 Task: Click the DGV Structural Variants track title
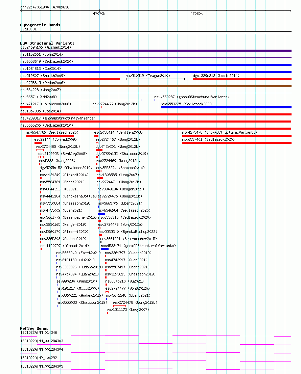(47, 43)
